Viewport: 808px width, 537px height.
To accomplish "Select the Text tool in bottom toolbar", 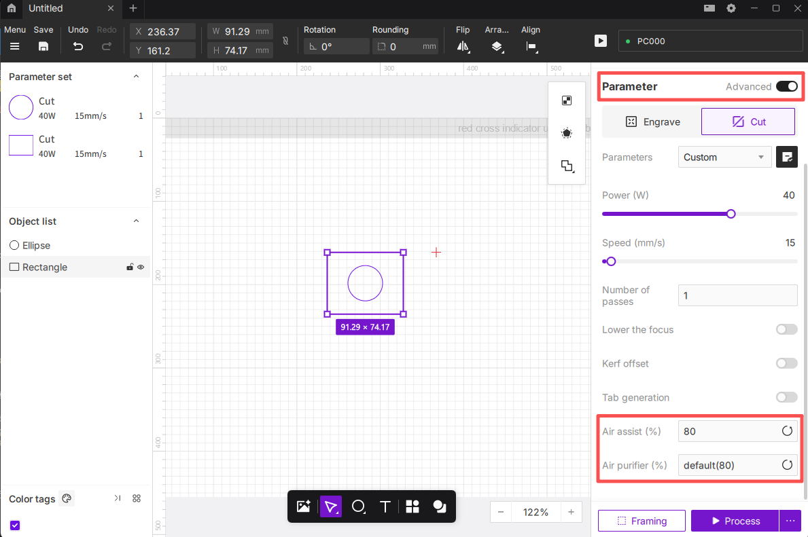I will (385, 506).
